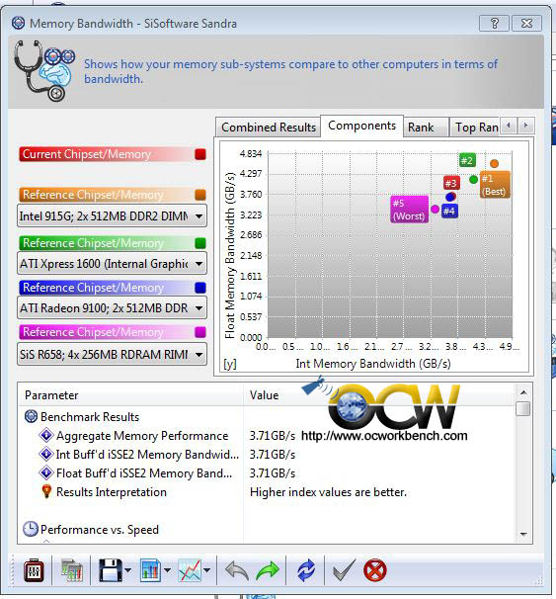
Task: Click the SiSoftware Sandra title bar icon
Action: [18, 23]
